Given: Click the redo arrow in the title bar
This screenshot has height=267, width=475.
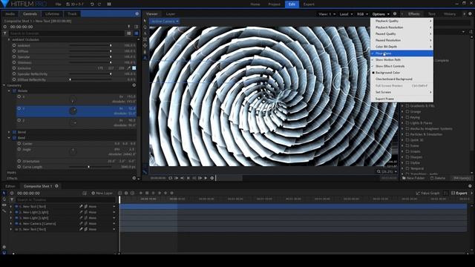Looking at the screenshot, I should [x=99, y=4].
